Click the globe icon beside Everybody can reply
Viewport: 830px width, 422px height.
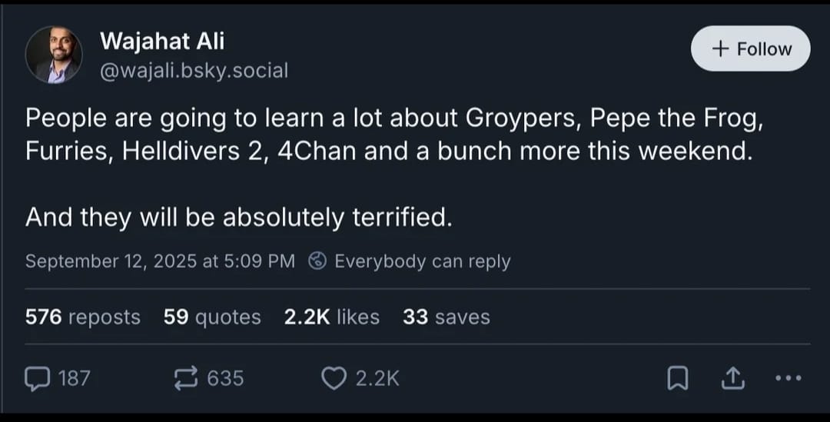tap(317, 261)
